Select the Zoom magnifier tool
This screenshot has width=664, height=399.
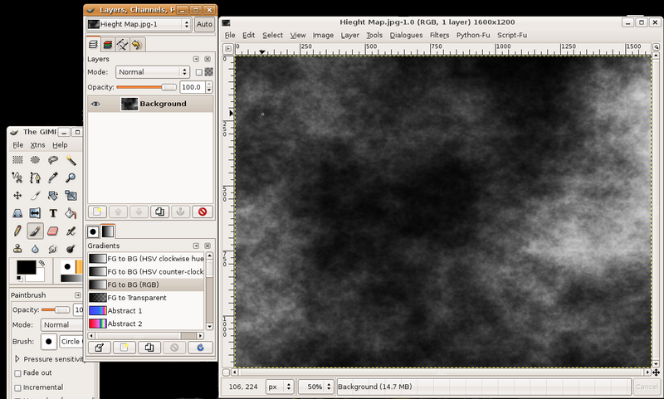pyautogui.click(x=71, y=178)
